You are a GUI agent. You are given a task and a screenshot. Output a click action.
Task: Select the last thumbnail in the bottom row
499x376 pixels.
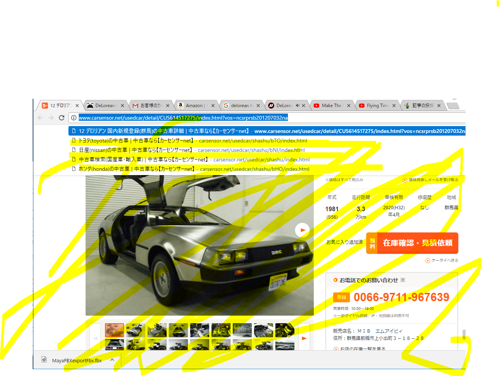coord(285,344)
